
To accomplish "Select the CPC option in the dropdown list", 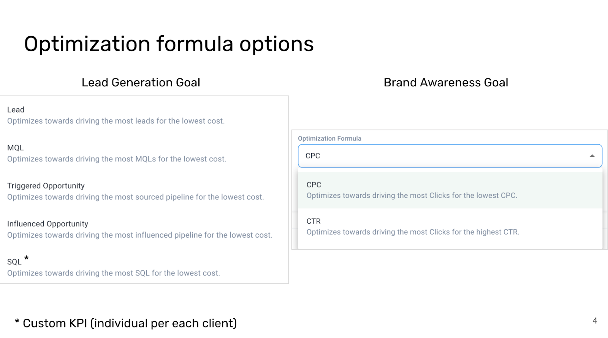I will [x=450, y=190].
